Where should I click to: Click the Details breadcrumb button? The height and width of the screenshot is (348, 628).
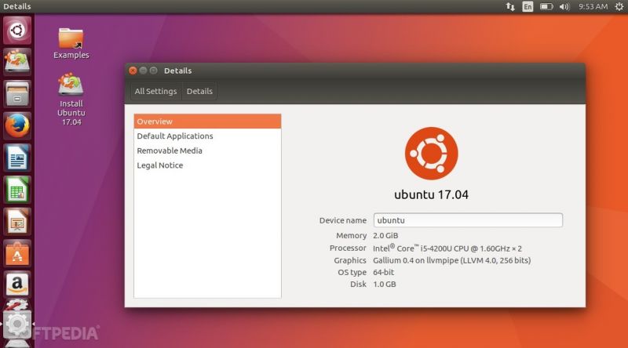pos(199,91)
